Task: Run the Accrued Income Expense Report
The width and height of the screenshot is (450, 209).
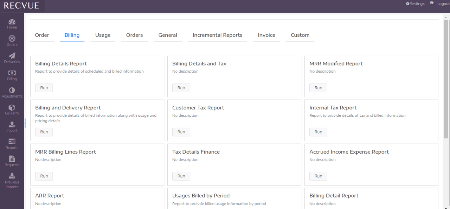Action: click(318, 176)
